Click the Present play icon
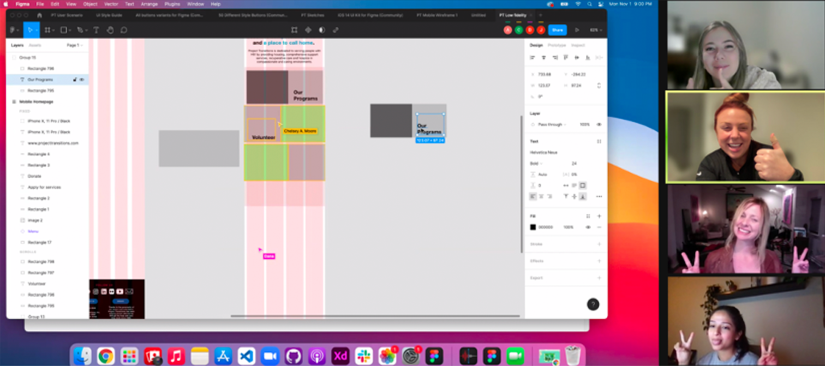Image resolution: width=825 pixels, height=366 pixels. coord(577,30)
